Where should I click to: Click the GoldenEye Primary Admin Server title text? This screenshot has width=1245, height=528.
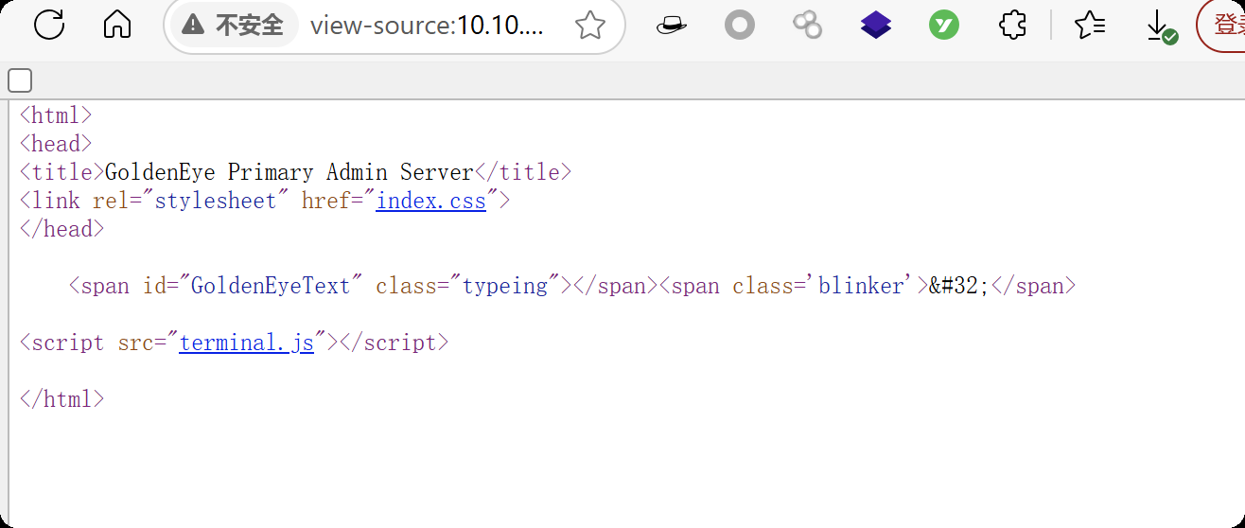coord(289,172)
